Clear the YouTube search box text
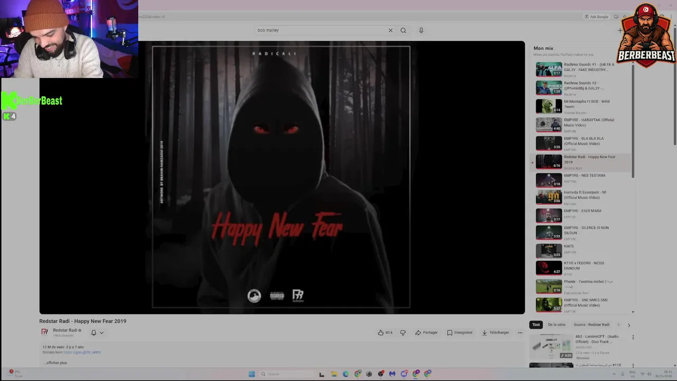This screenshot has height=381, width=677. click(x=390, y=30)
